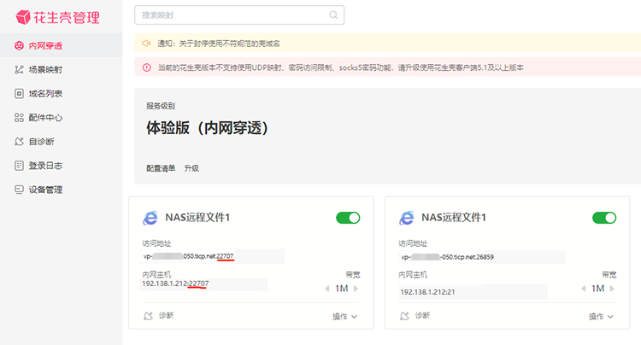
Task: Toggle off mapping with port 26859
Action: (604, 218)
